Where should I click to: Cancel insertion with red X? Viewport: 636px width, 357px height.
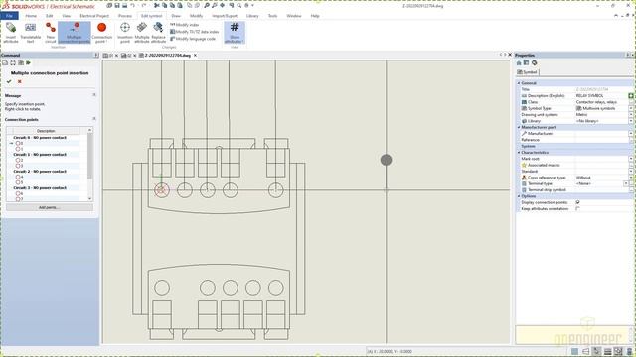[20, 81]
